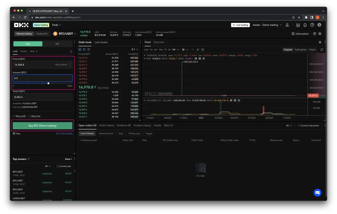Expand the chart to fullscreen
Screen dimensions: 337x214
322,50
